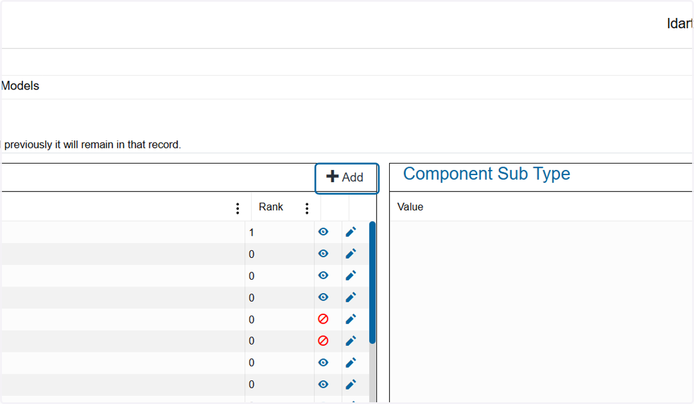Screen dimensions: 694x404
Task: Toggle the eye icon in the second table row
Action: coord(323,254)
